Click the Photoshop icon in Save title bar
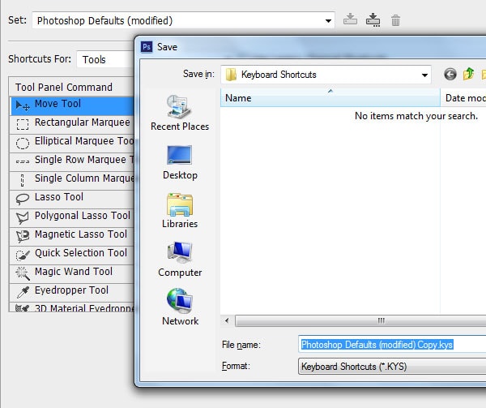This screenshot has height=408, width=486. click(147, 47)
